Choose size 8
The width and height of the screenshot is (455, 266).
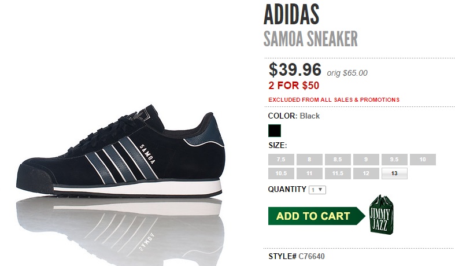pos(309,160)
